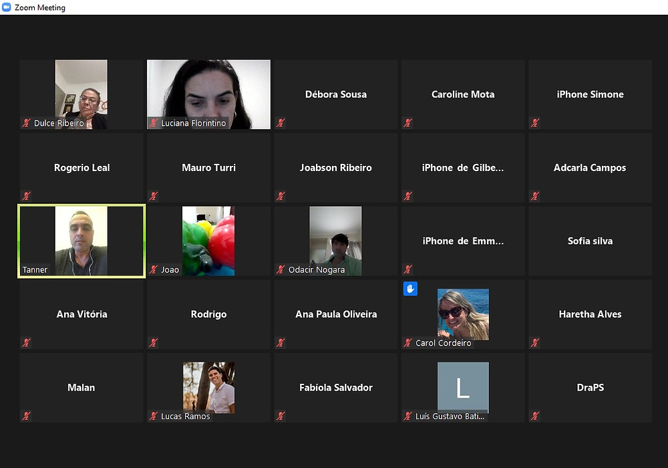Select Joao's colorful toy video
The height and width of the screenshot is (468, 668).
pos(208,241)
